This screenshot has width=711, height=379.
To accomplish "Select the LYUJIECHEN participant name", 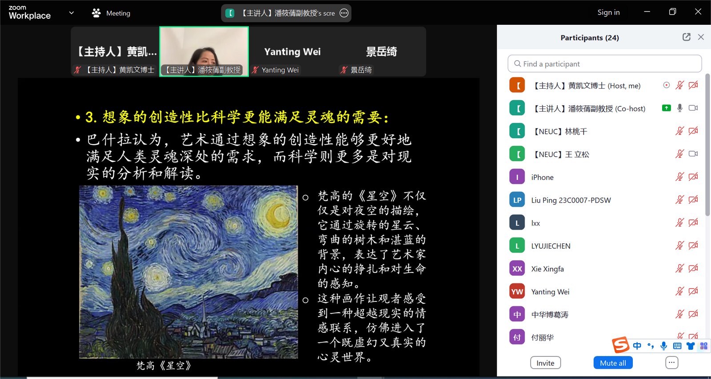I will 551,246.
